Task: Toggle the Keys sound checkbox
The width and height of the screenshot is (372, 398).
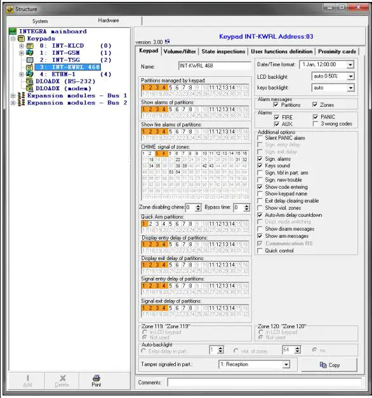Action: 260,166
